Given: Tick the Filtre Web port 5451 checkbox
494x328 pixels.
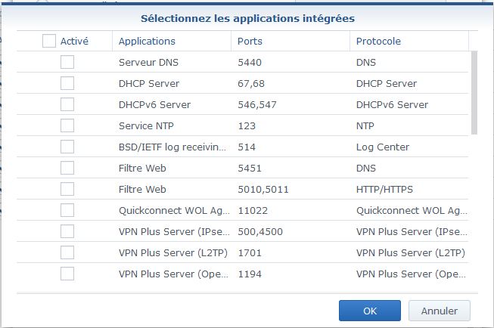Looking at the screenshot, I should click(x=67, y=168).
